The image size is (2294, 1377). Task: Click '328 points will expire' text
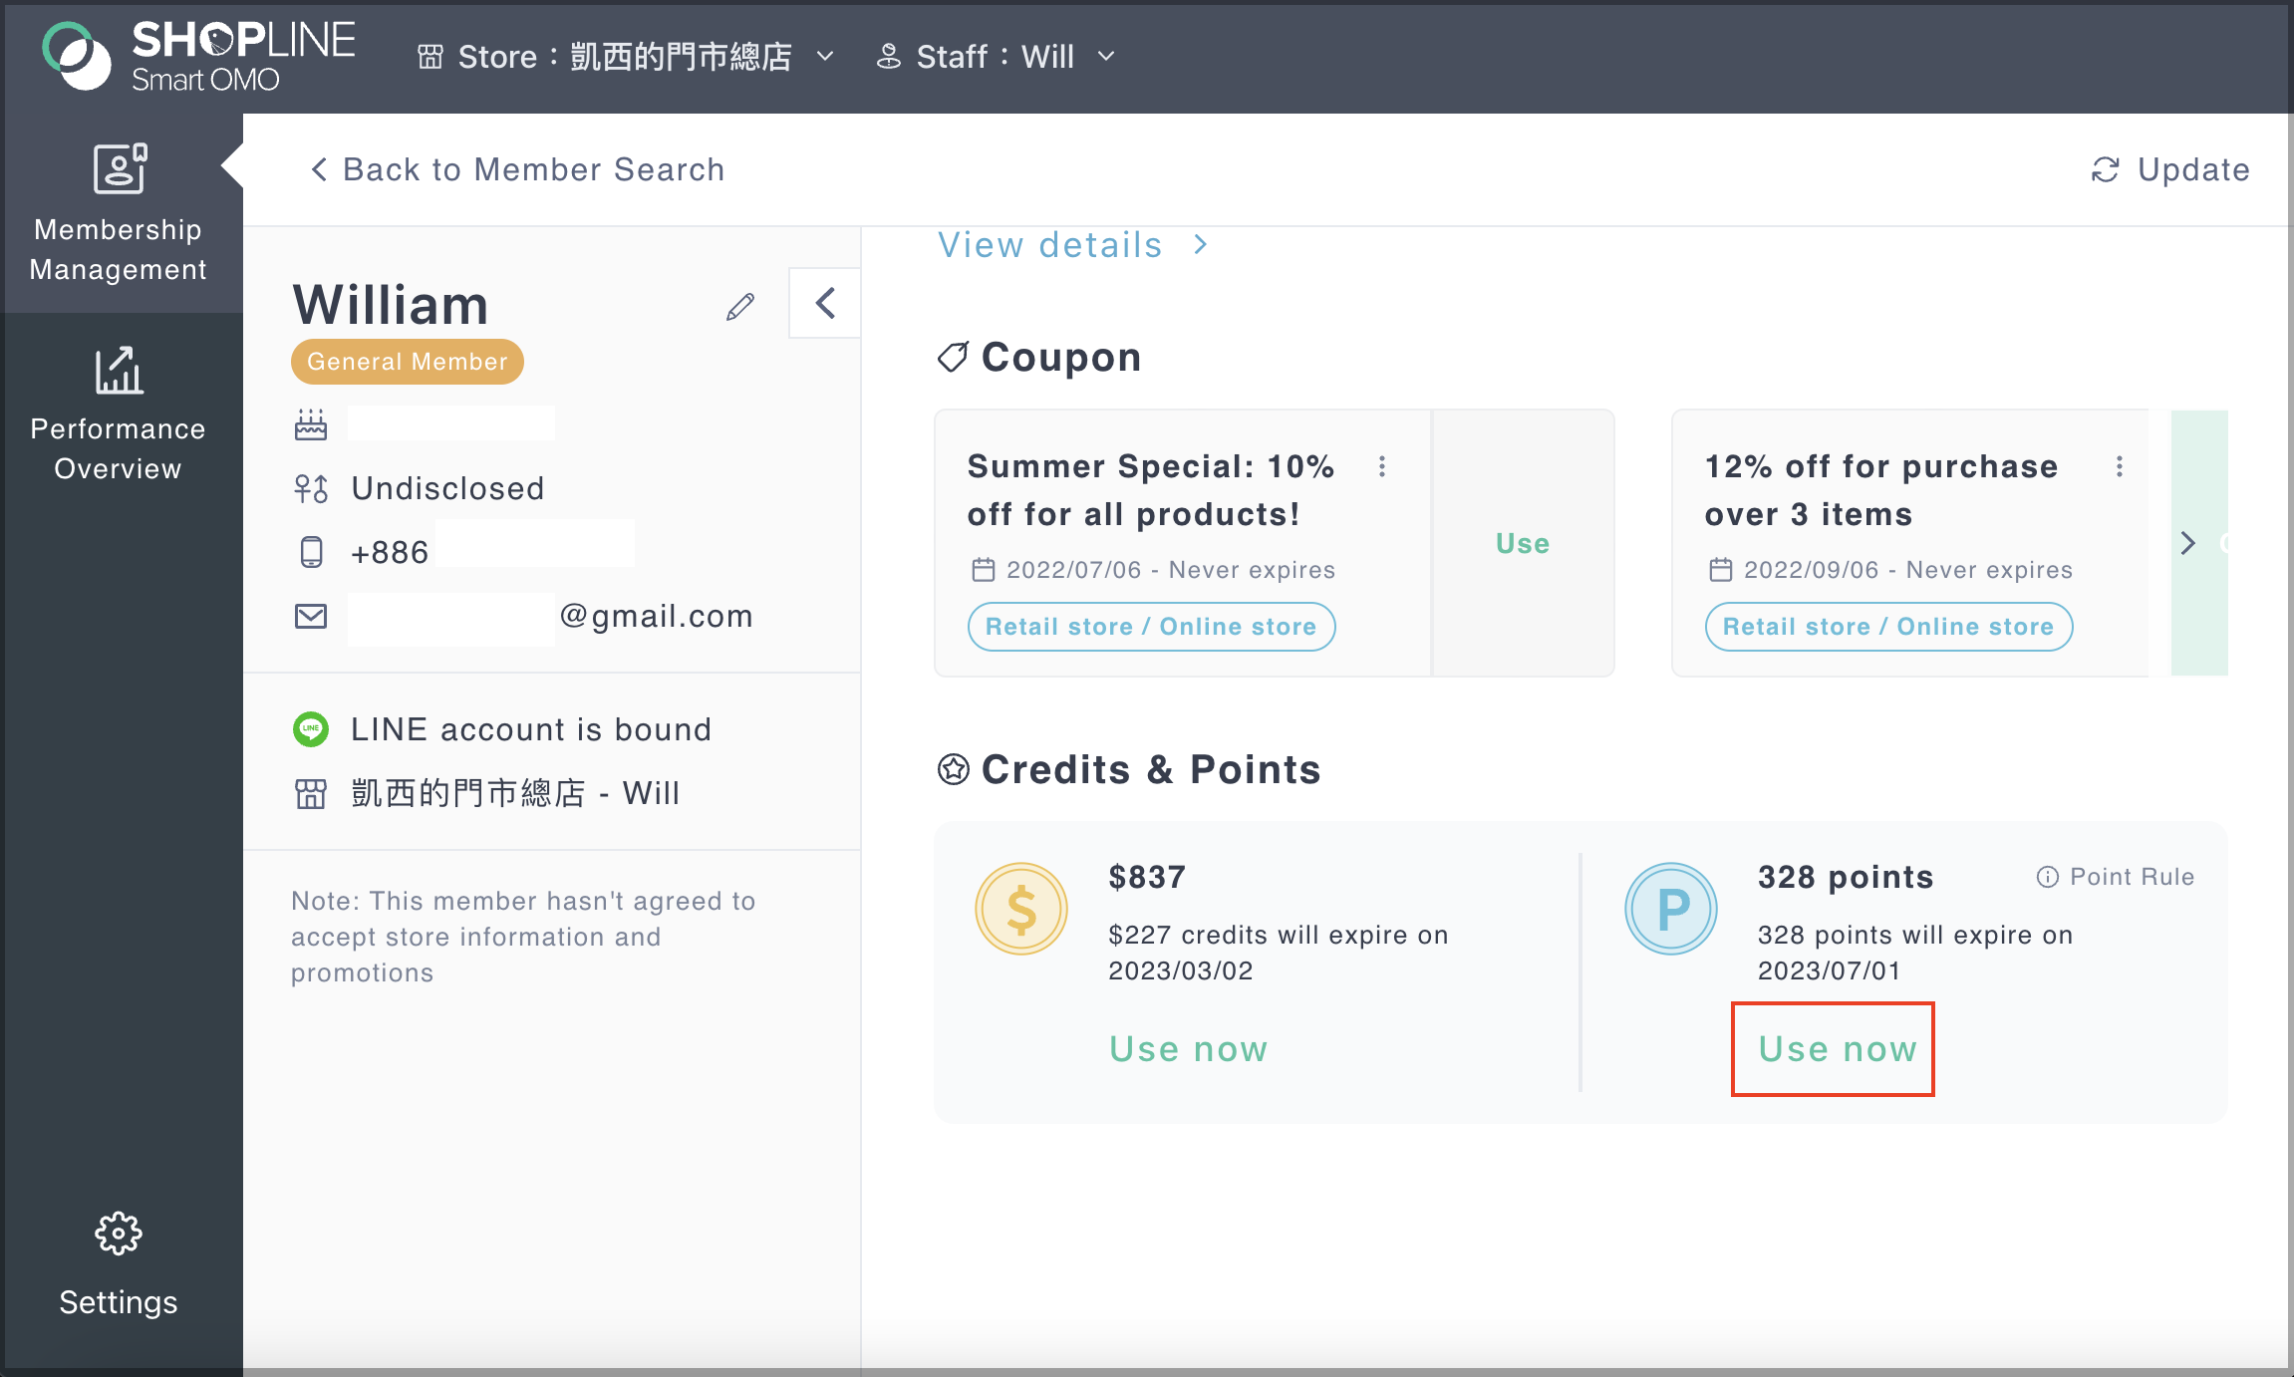tap(1915, 953)
